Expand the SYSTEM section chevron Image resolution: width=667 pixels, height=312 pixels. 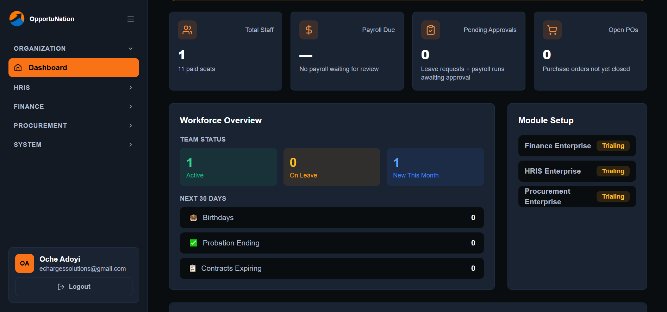131,145
